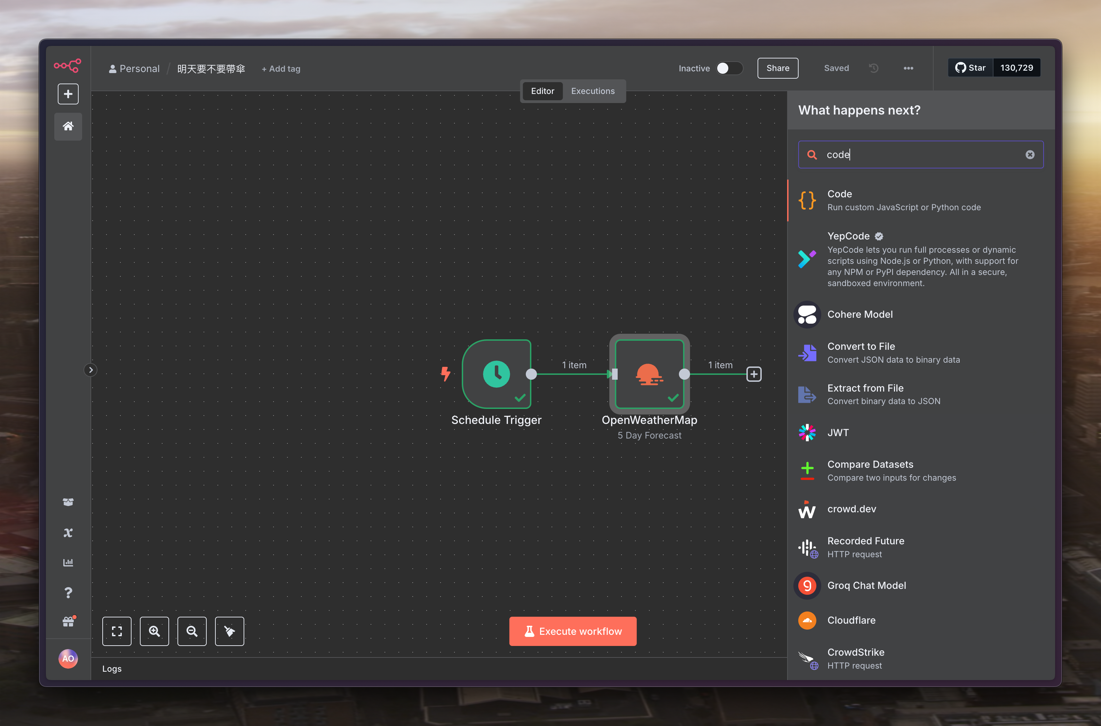Open the help question mark icon
Image resolution: width=1101 pixels, height=726 pixels.
(x=68, y=593)
